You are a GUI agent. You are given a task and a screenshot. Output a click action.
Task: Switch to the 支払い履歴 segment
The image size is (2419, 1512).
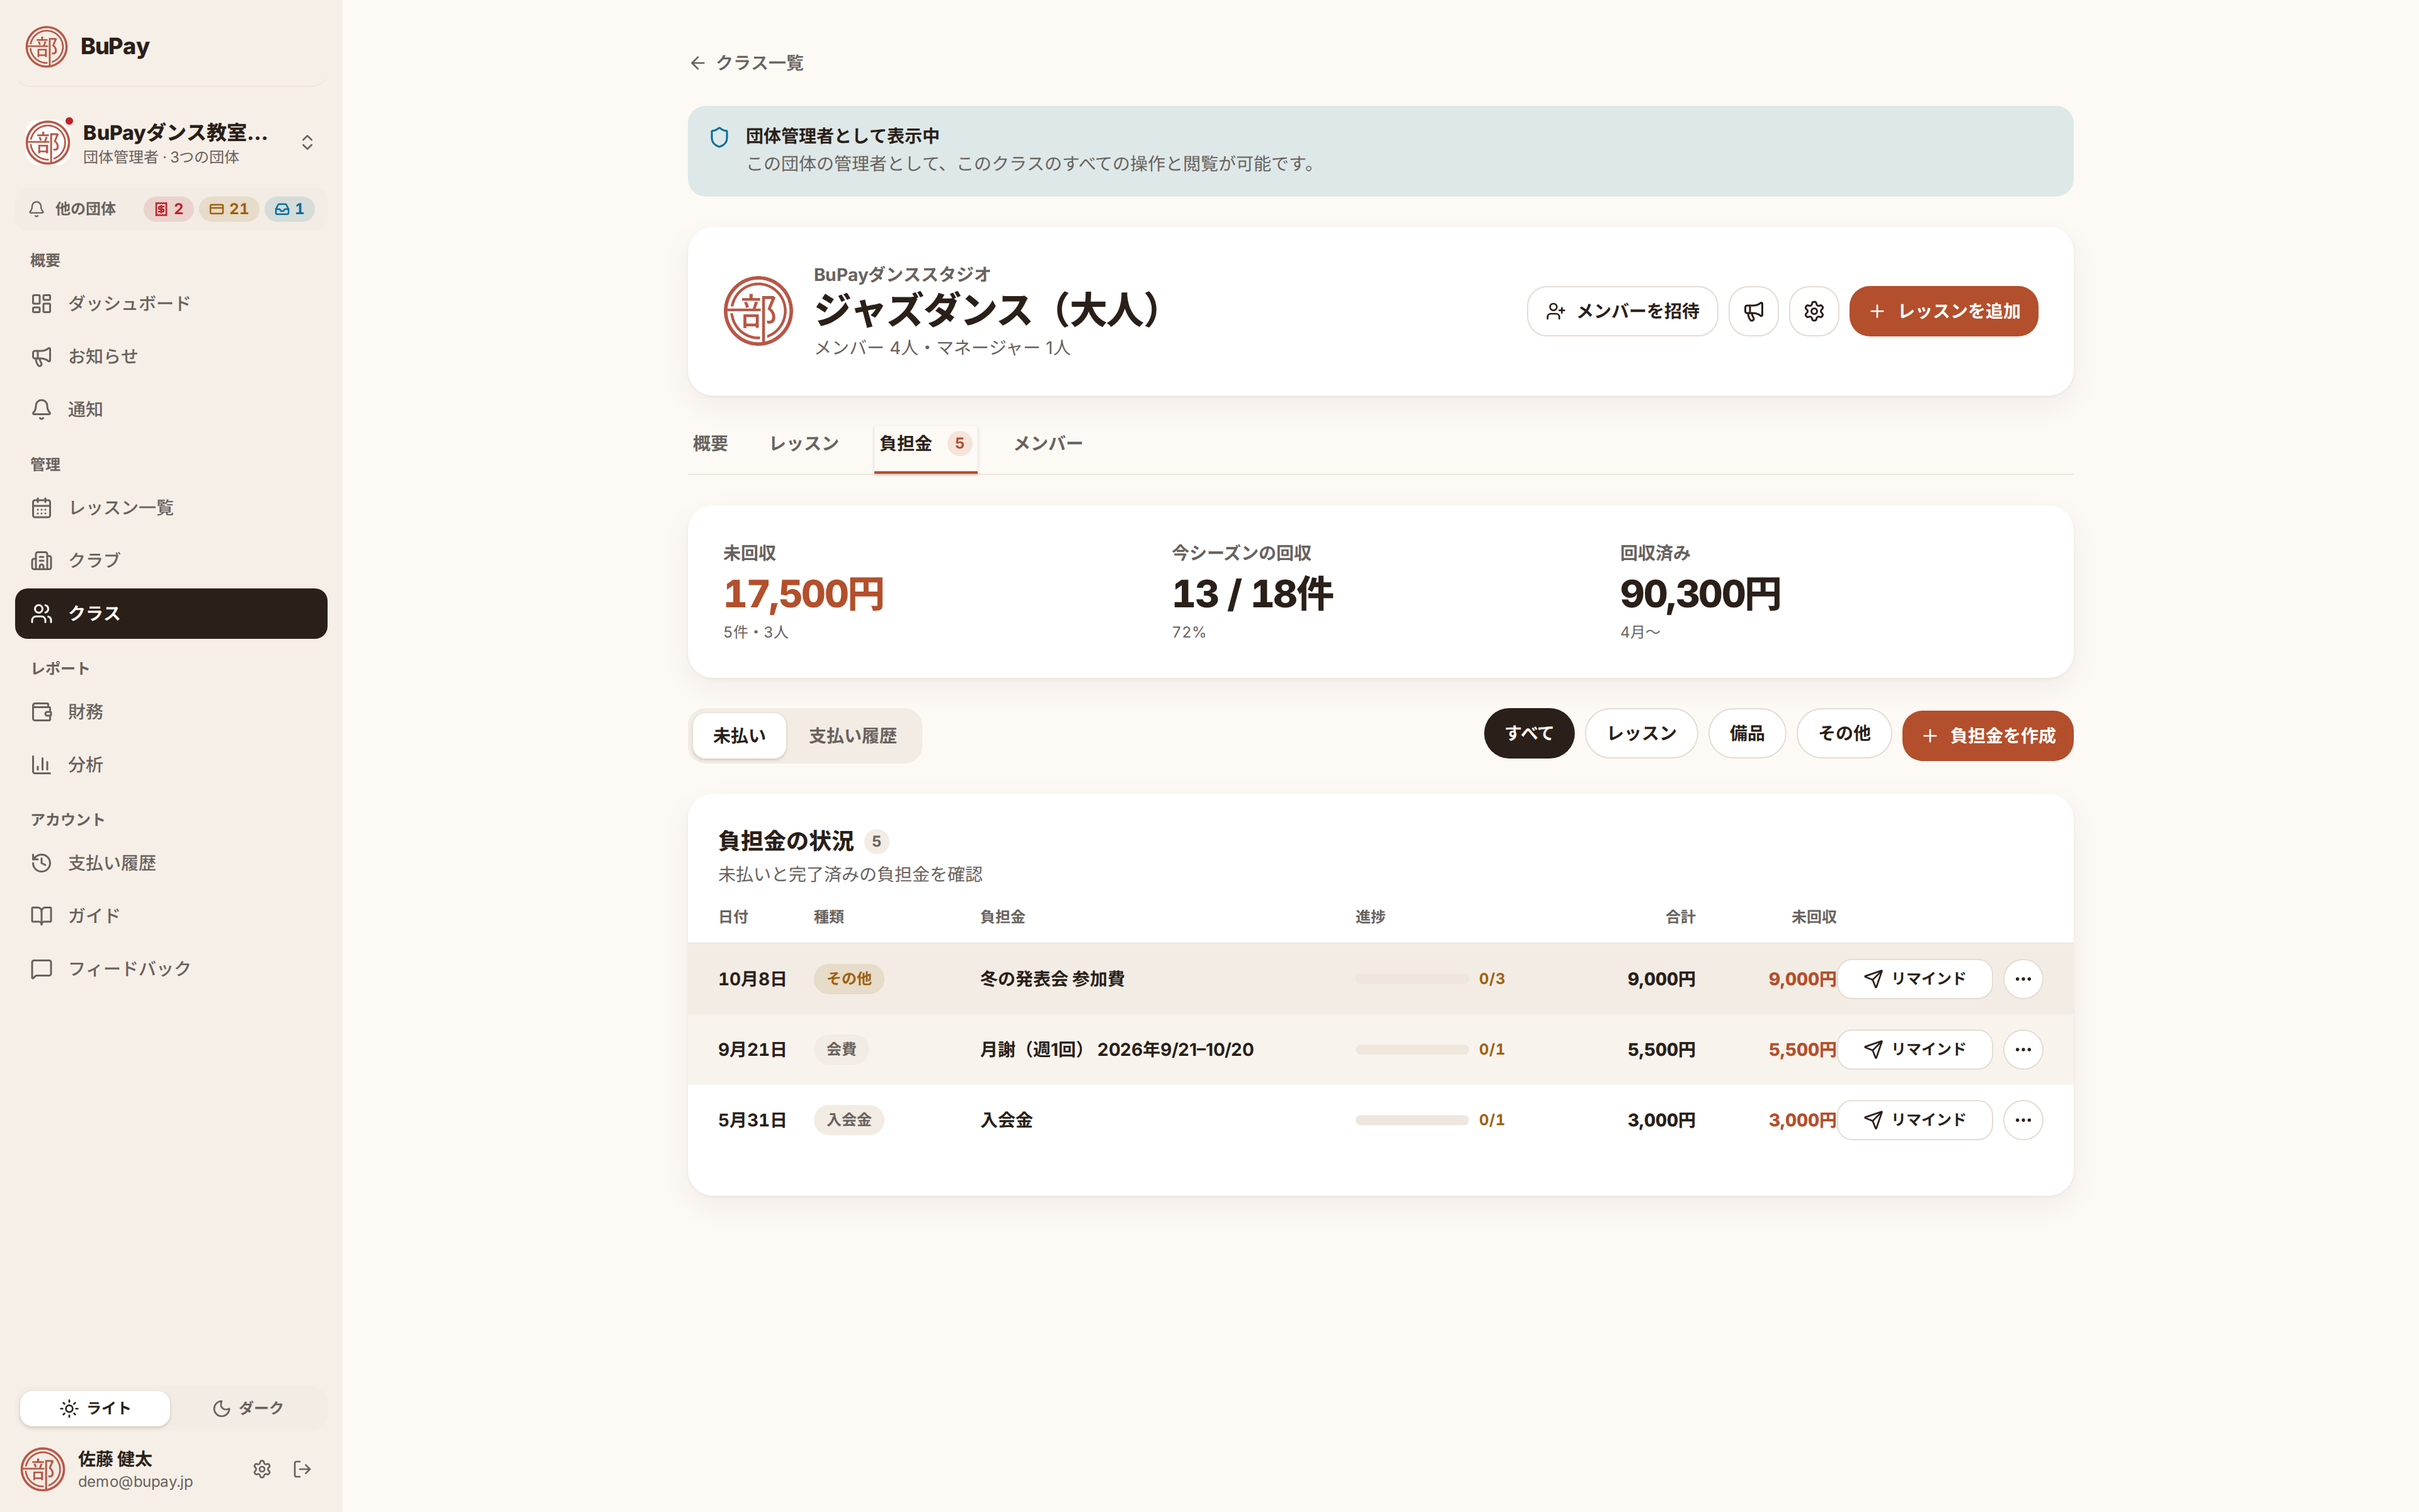[x=853, y=735]
